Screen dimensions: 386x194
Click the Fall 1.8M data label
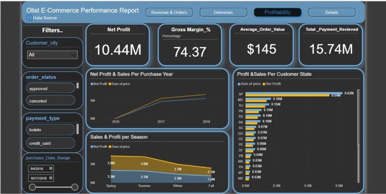(211, 179)
